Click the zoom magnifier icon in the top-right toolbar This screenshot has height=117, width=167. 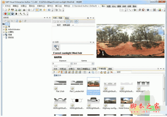(140, 10)
